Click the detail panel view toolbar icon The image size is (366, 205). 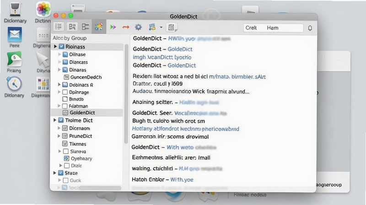[x=86, y=27]
